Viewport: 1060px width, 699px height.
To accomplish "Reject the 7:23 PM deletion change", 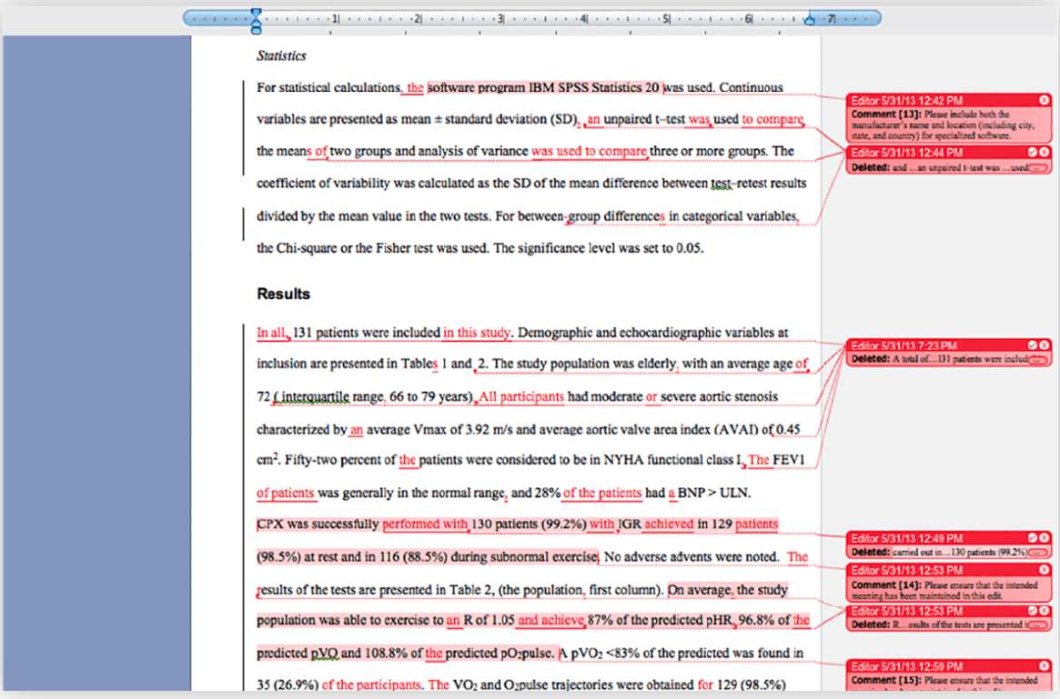I will [1044, 345].
